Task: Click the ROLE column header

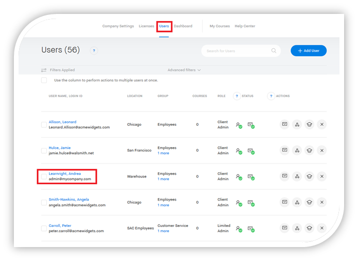Action: point(221,96)
